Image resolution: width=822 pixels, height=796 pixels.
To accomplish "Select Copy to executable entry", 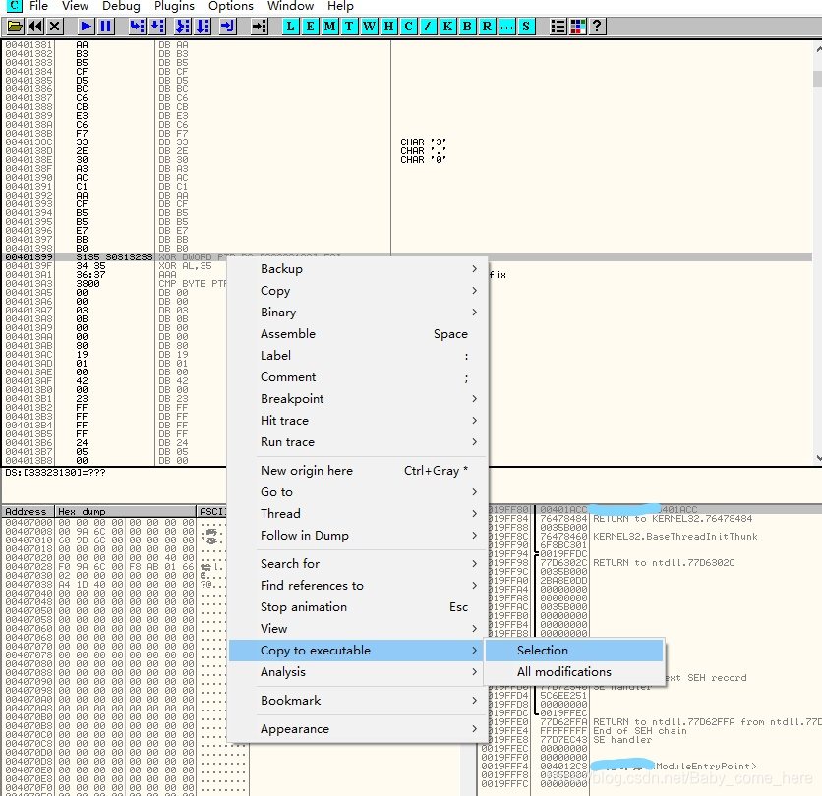I will (x=358, y=651).
